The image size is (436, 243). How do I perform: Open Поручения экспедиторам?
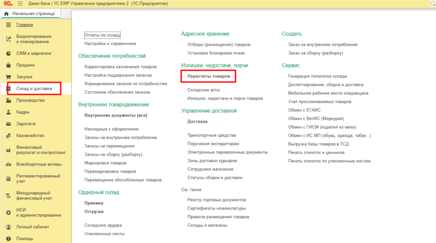coord(213,144)
